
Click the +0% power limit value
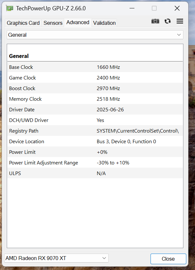102,152
